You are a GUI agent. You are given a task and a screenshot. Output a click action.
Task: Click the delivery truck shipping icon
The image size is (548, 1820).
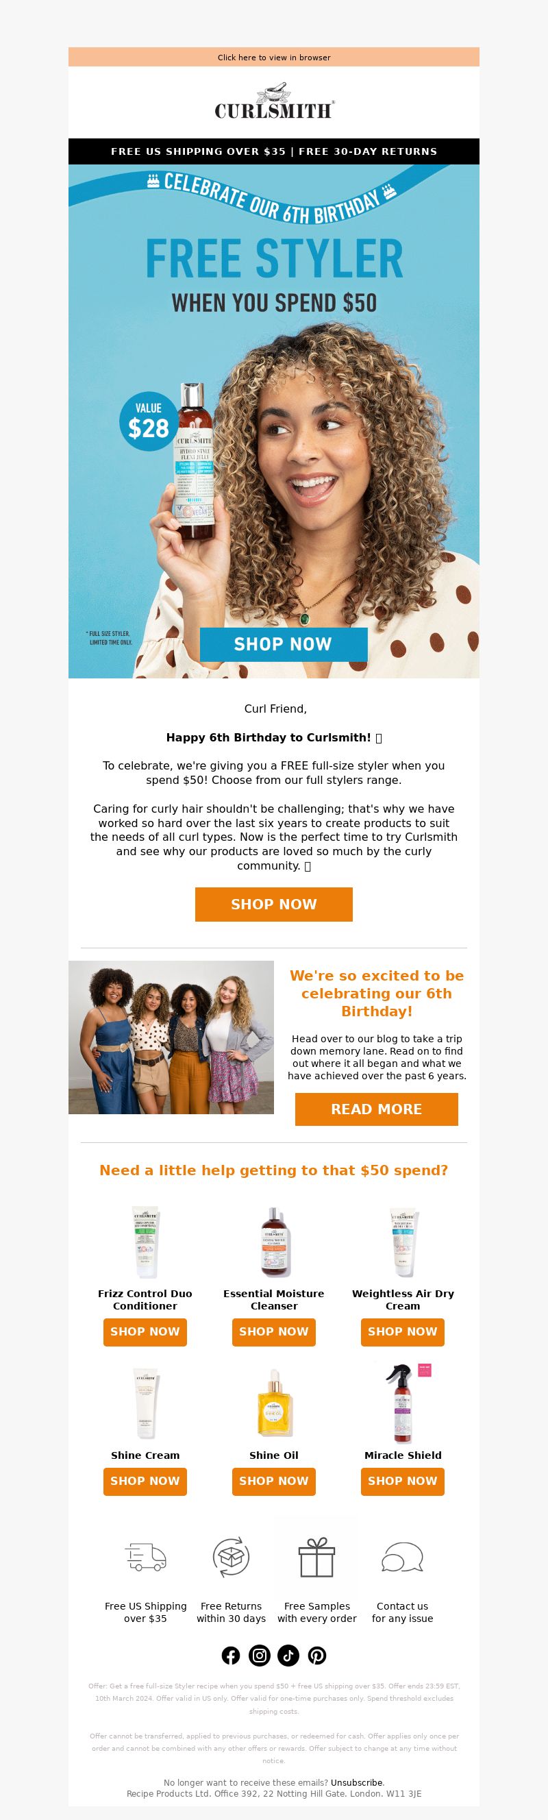point(145,1557)
